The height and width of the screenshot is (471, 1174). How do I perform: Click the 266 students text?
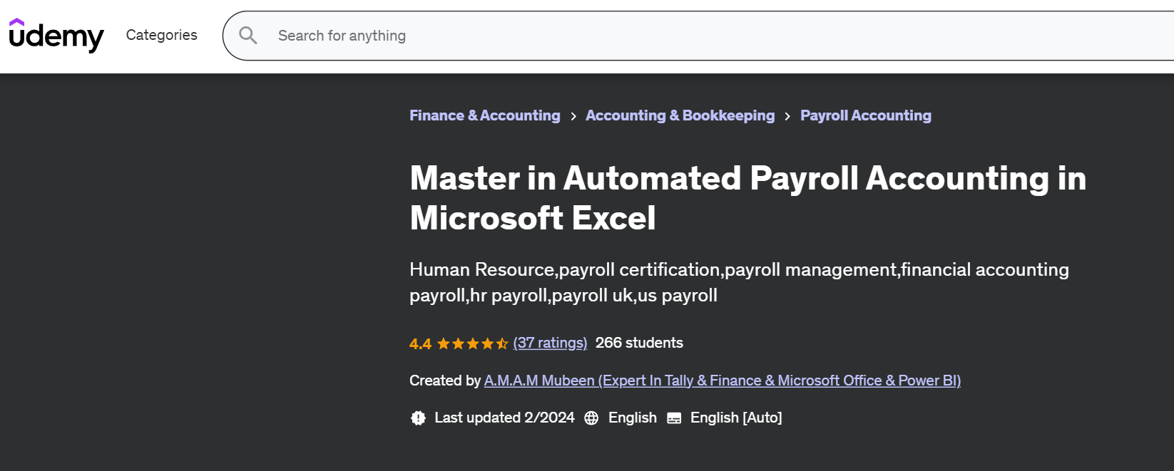tap(639, 343)
